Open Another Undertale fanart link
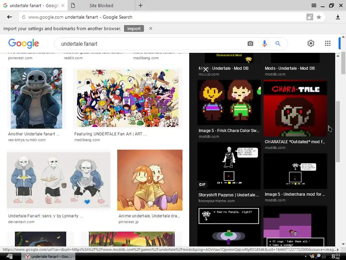This screenshot has width=346, height=260. [33, 134]
